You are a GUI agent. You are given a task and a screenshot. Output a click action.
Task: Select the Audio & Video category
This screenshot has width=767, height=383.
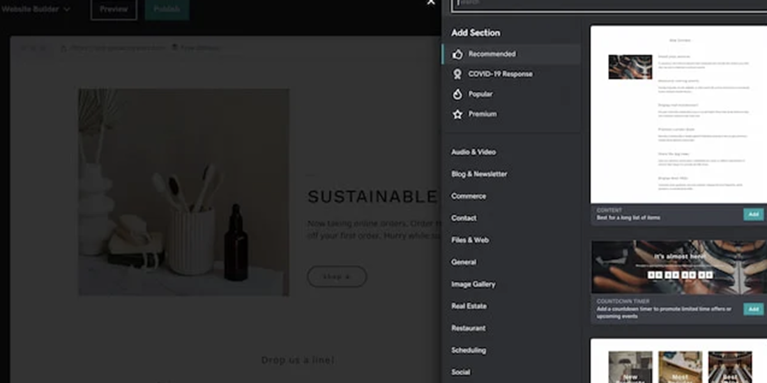click(x=473, y=152)
